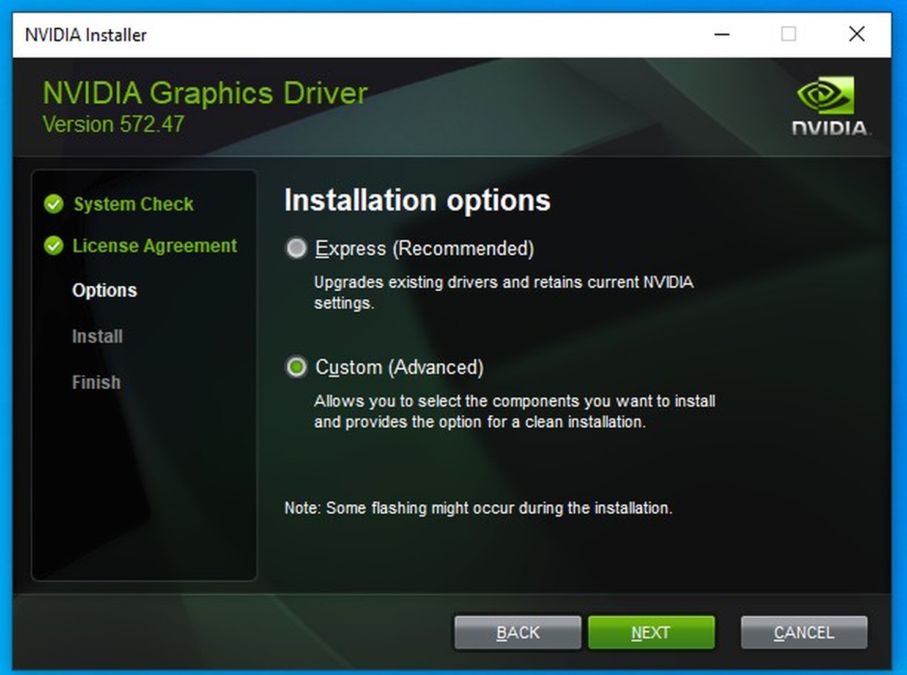This screenshot has height=675, width=907.
Task: Close the NVIDIA Installer window
Action: pyautogui.click(x=857, y=34)
